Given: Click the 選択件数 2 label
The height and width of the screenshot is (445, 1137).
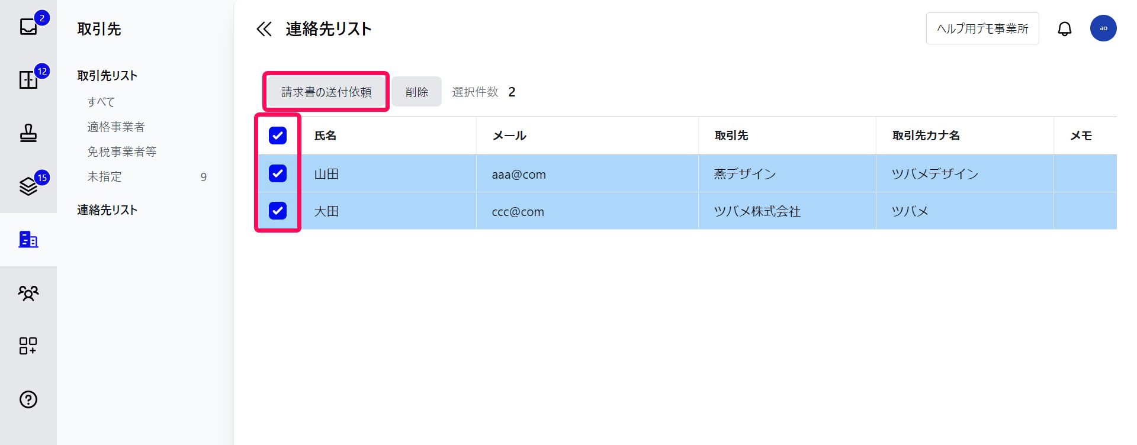Looking at the screenshot, I should point(484,92).
